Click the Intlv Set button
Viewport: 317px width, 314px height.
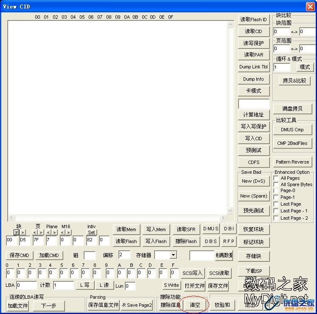coord(91,232)
